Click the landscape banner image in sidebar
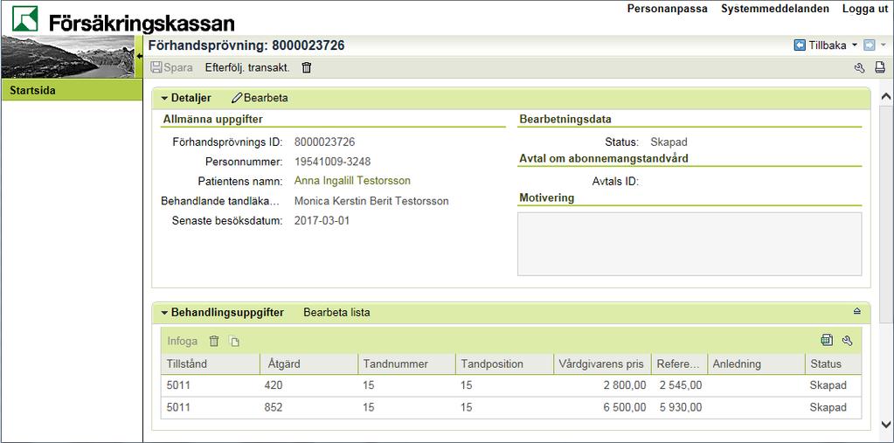 [x=68, y=57]
